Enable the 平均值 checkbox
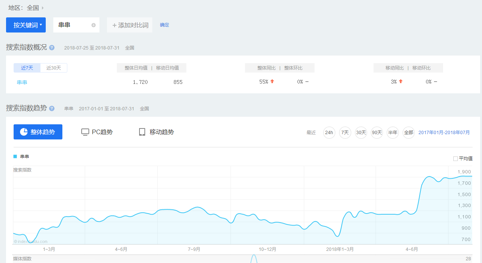This screenshot has height=263, width=482. point(456,159)
